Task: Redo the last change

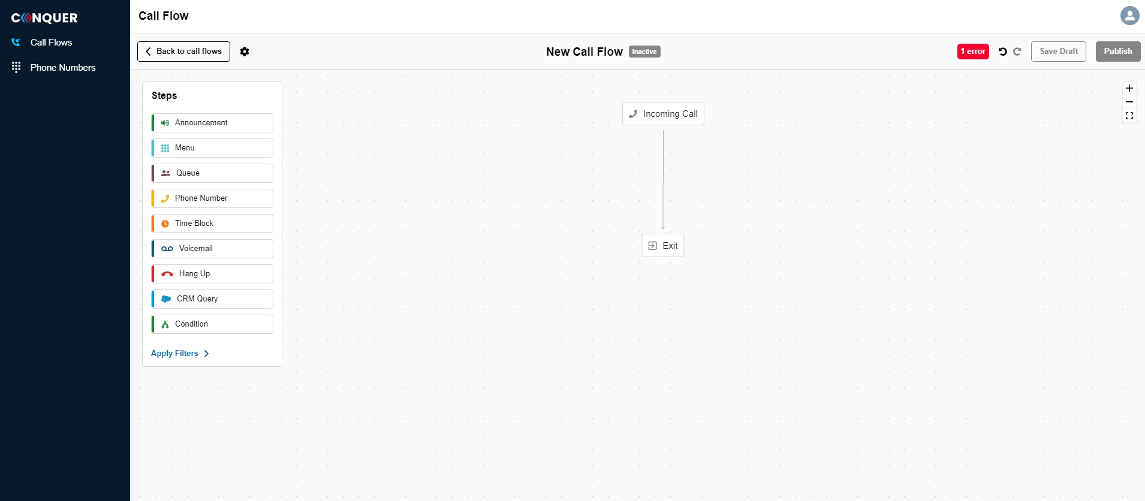Action: click(1017, 52)
